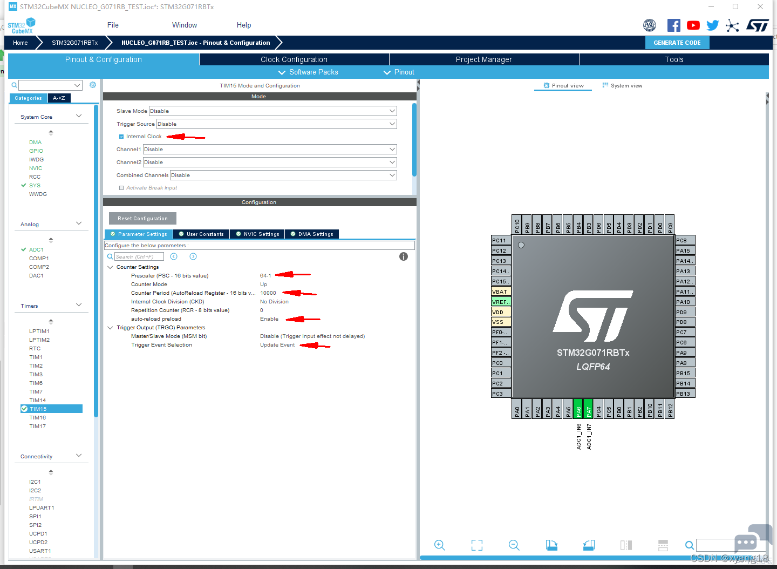Click the parameter search field
777x569 pixels.
pos(139,256)
